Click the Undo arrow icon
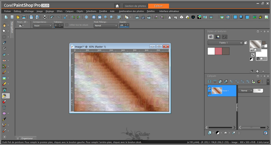 [x=52, y=17]
